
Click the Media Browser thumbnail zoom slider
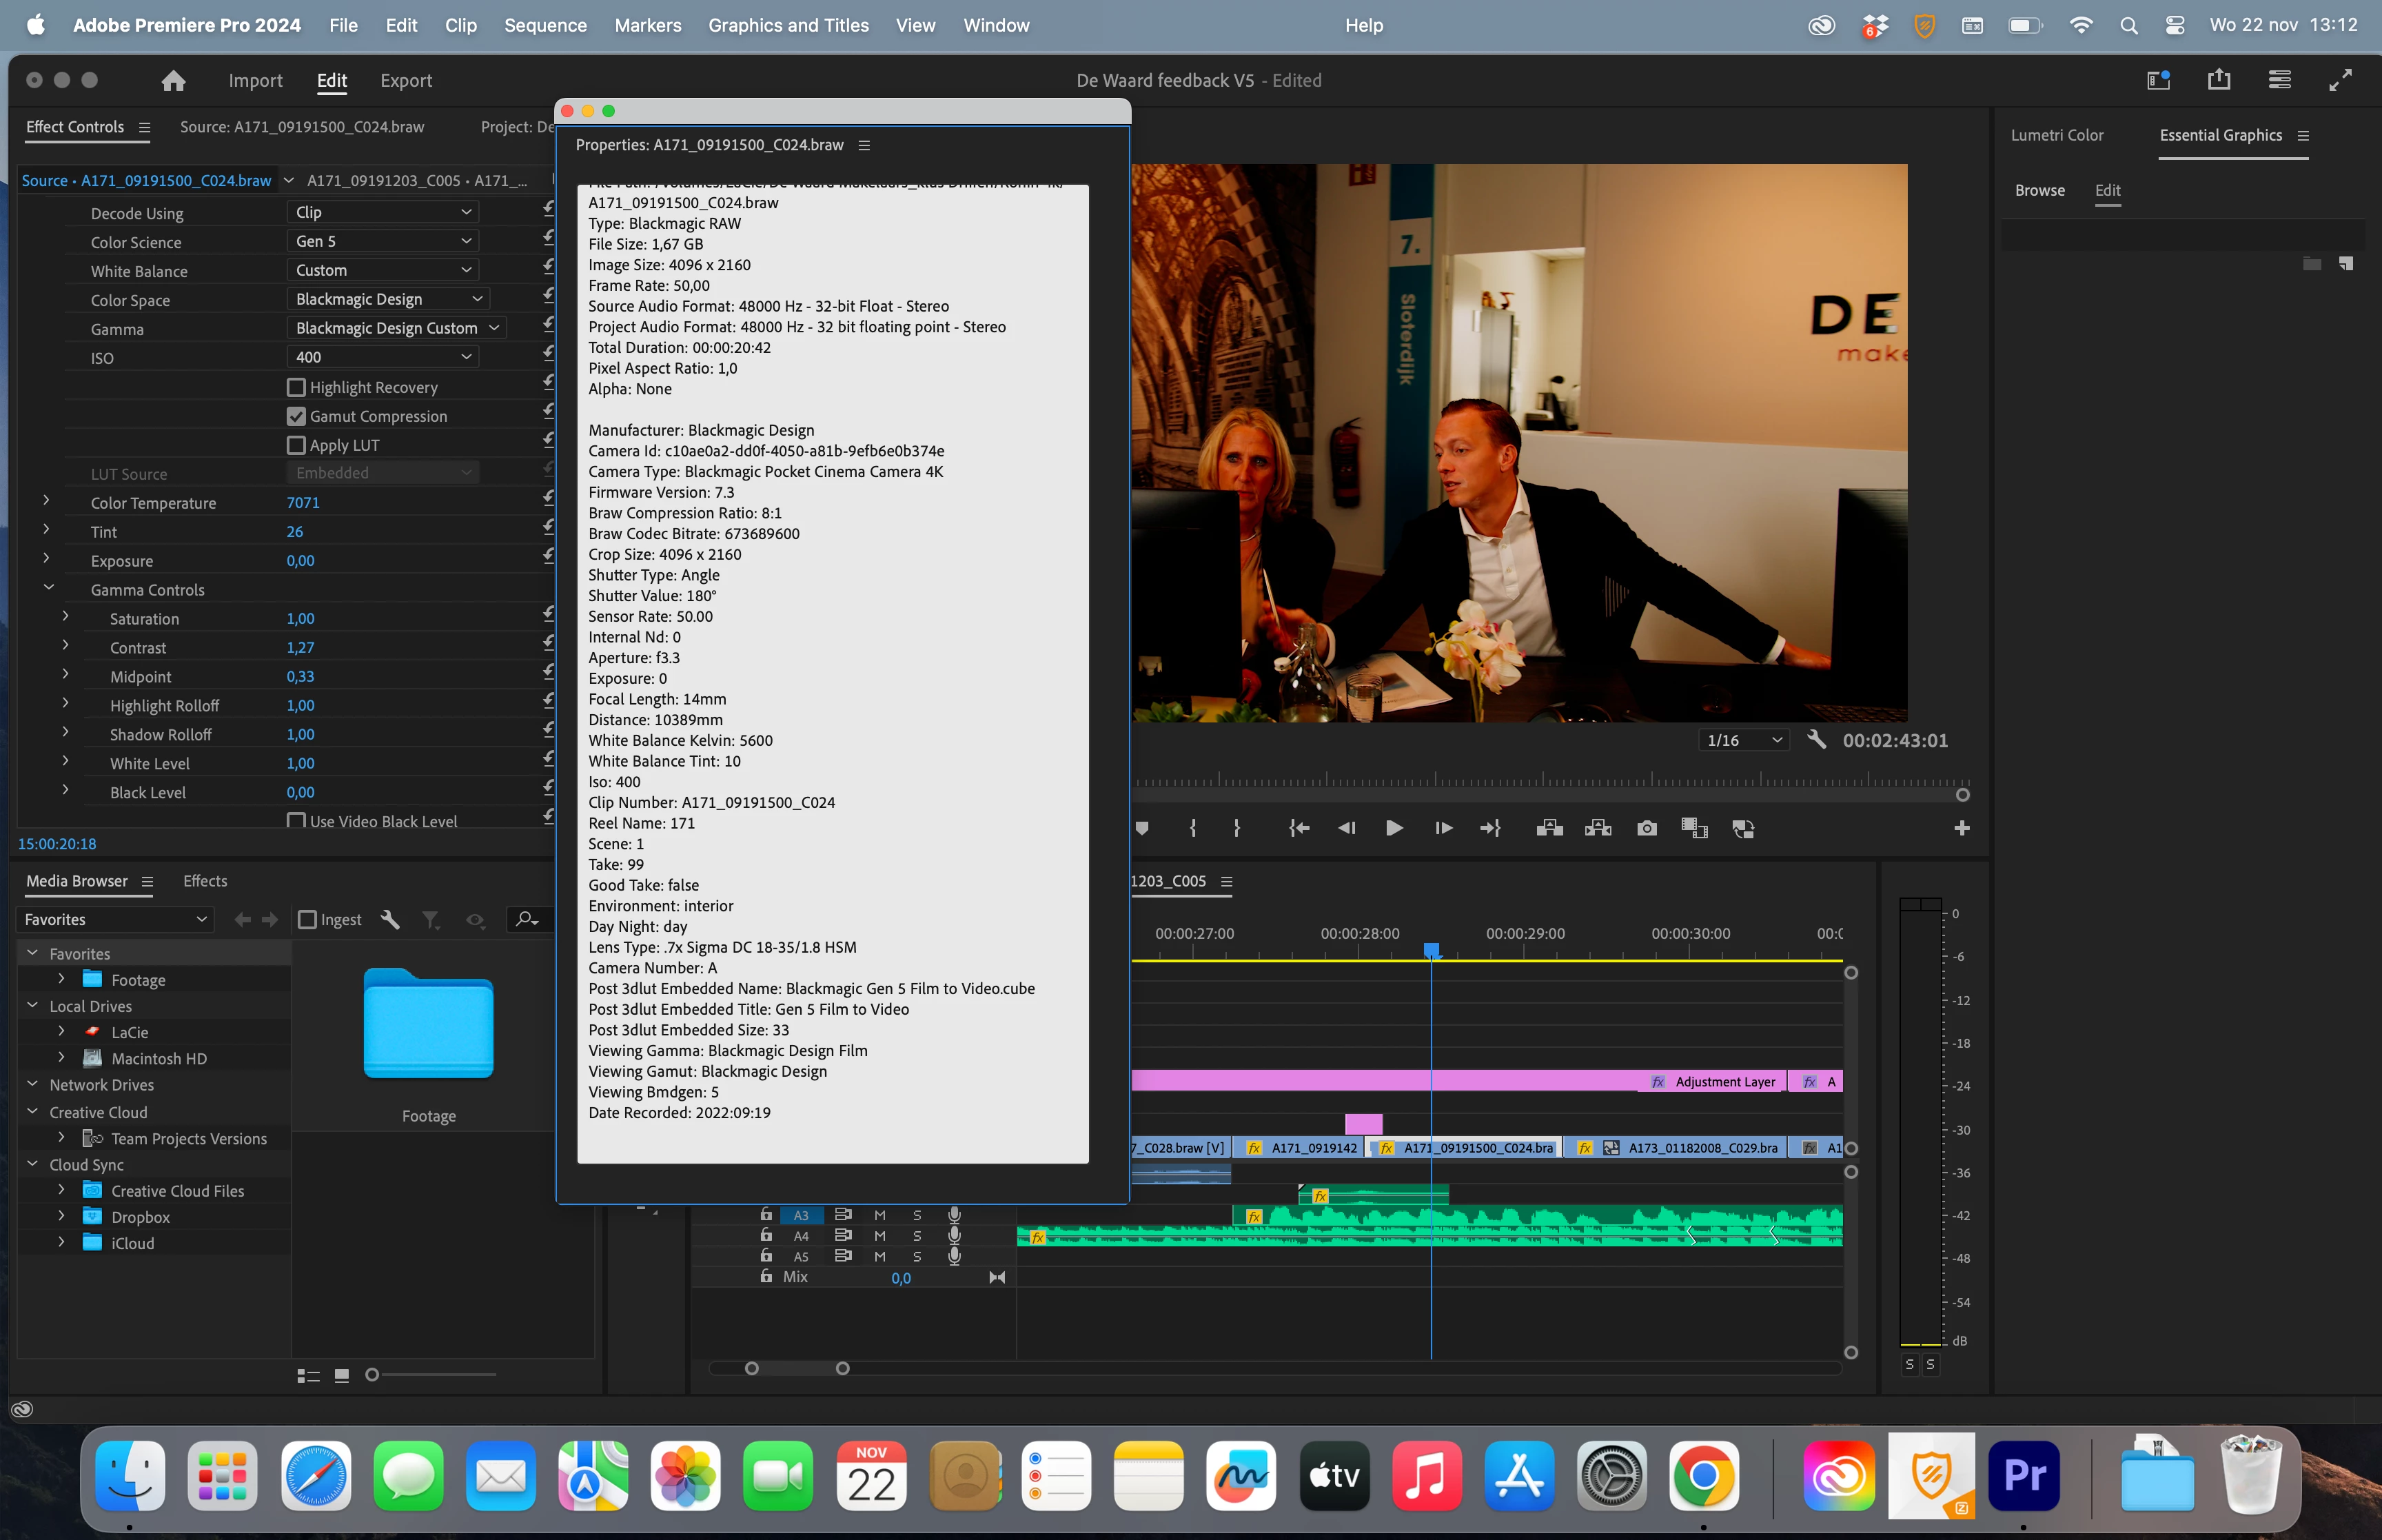(372, 1375)
